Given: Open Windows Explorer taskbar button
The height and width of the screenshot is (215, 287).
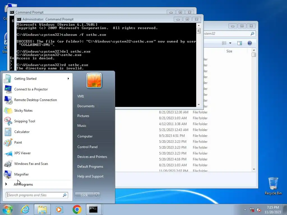Looking at the screenshot, I should pos(42,209).
